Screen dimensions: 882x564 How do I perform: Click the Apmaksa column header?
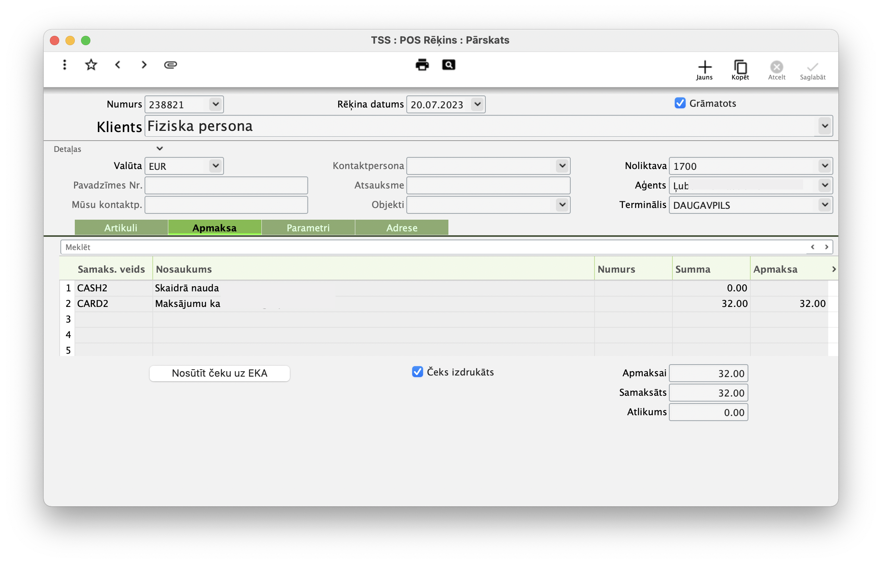pos(789,269)
